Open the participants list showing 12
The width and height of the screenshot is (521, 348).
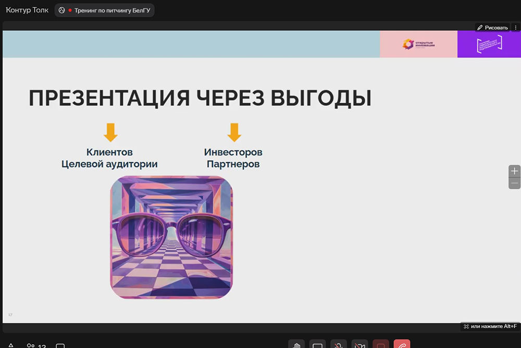point(36,346)
